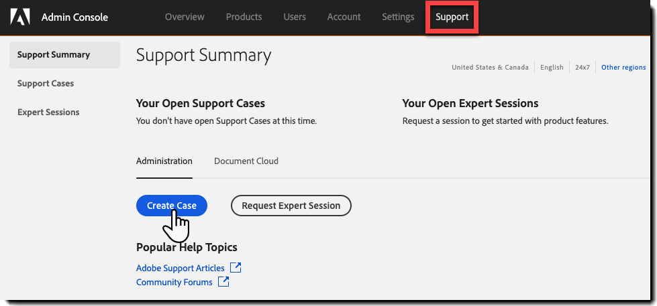The height and width of the screenshot is (306, 657).
Task: Select the Support navigation item
Action: 452,17
